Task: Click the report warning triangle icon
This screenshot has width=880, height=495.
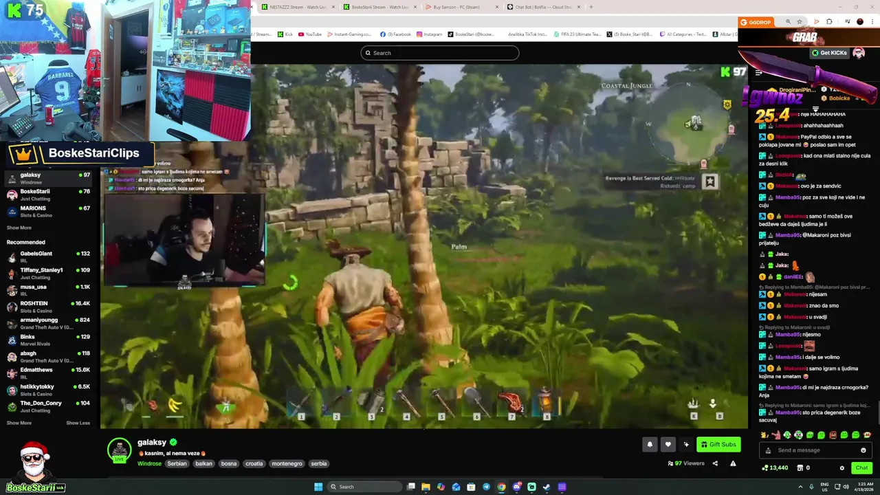Action: (733, 463)
